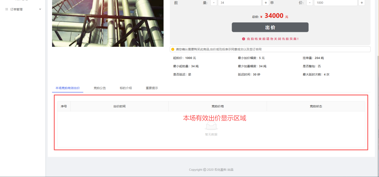Click the list icon beside 订单管理
The height and width of the screenshot is (177, 379).
7,9
